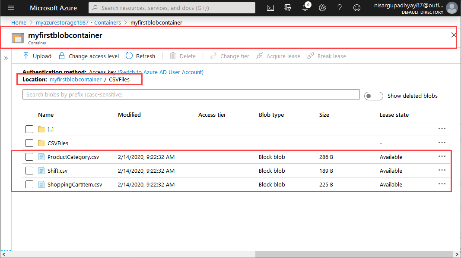Click the Refresh toolbar button
461x258 pixels.
coord(140,56)
